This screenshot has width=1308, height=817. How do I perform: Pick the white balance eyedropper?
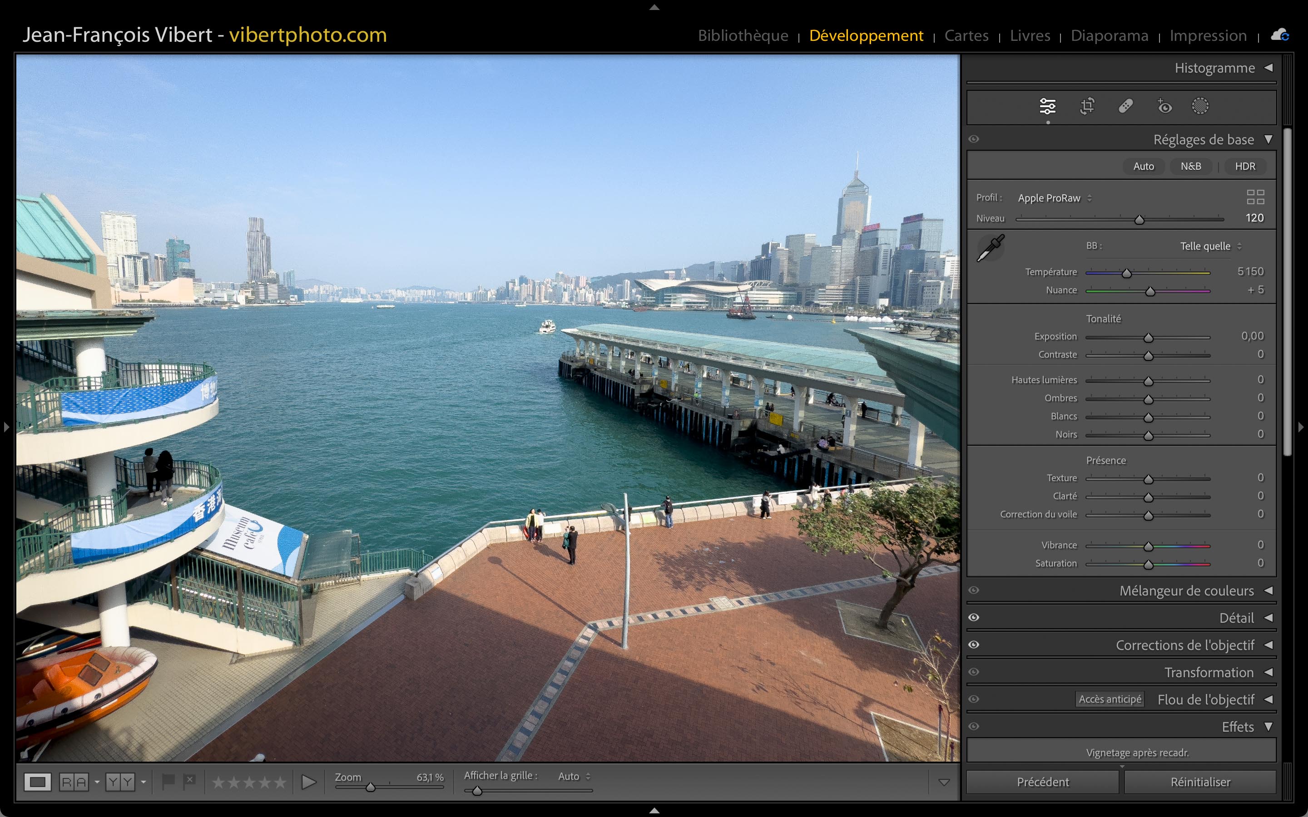[x=990, y=249]
